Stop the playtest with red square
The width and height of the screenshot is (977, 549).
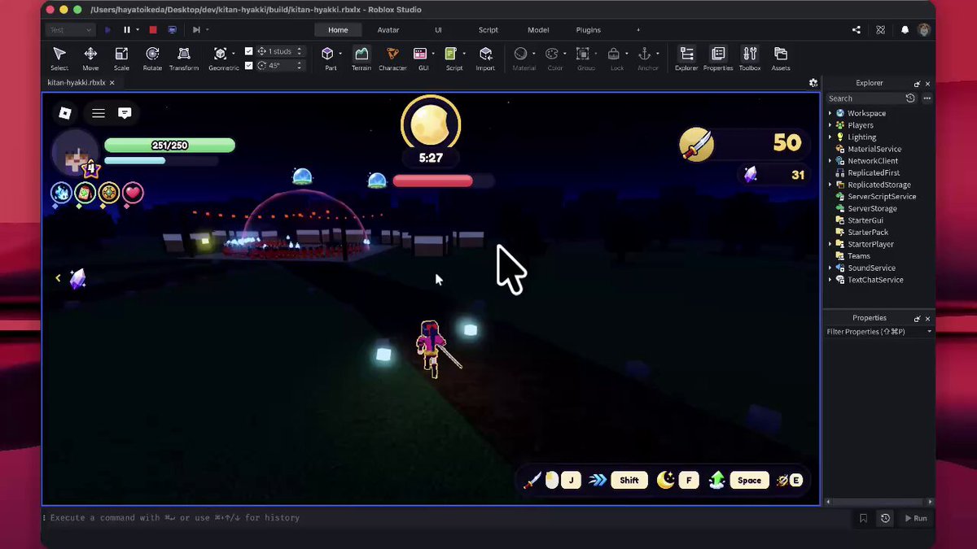(152, 30)
